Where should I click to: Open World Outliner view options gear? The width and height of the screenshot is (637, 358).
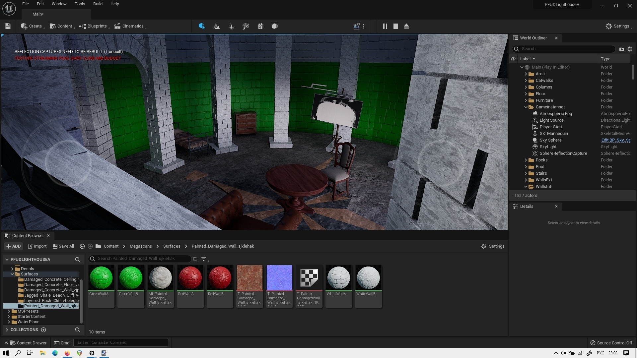pyautogui.click(x=629, y=49)
